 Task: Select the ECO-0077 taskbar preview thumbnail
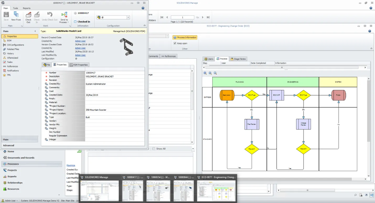tap(216, 191)
